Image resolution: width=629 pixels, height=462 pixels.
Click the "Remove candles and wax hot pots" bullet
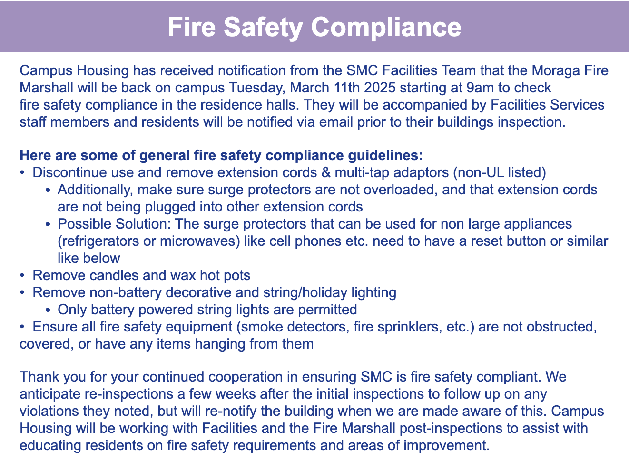tap(141, 275)
